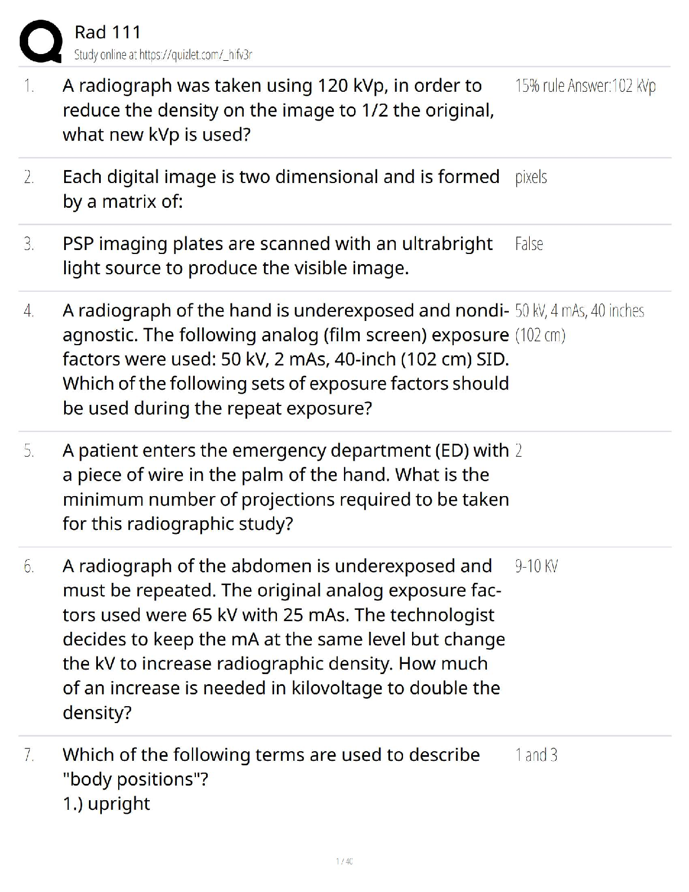The width and height of the screenshot is (689, 892).
Task: Click the page indicator "1 / 40"
Action: [344, 861]
